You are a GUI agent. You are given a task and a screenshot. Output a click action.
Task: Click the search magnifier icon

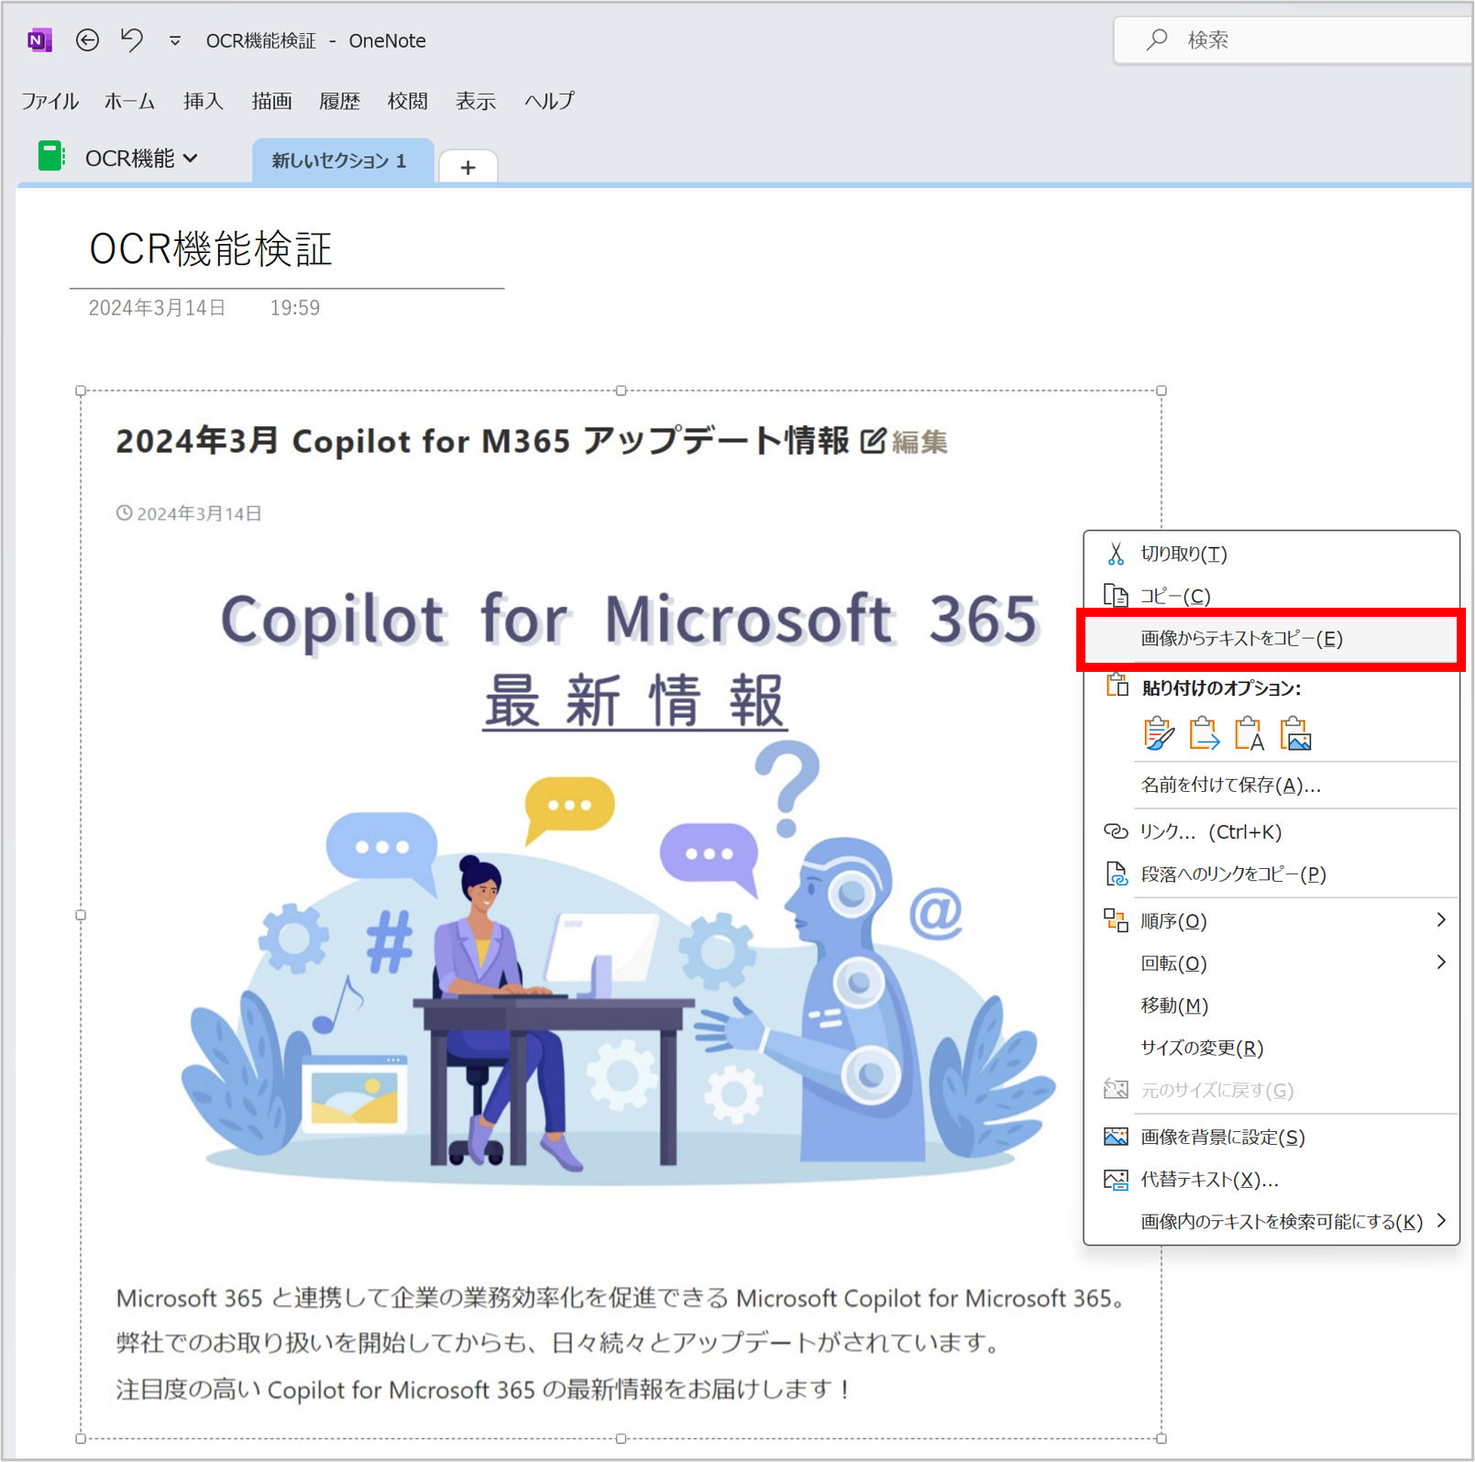click(x=1156, y=39)
